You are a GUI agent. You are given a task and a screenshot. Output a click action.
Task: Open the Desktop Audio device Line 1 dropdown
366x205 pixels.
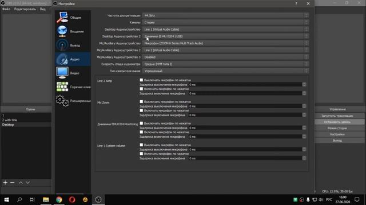(225, 30)
